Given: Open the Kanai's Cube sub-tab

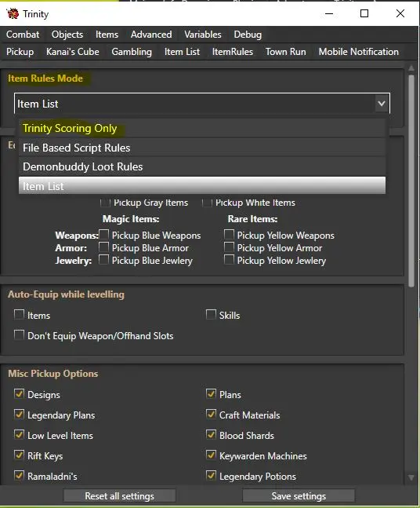Looking at the screenshot, I should click(72, 52).
